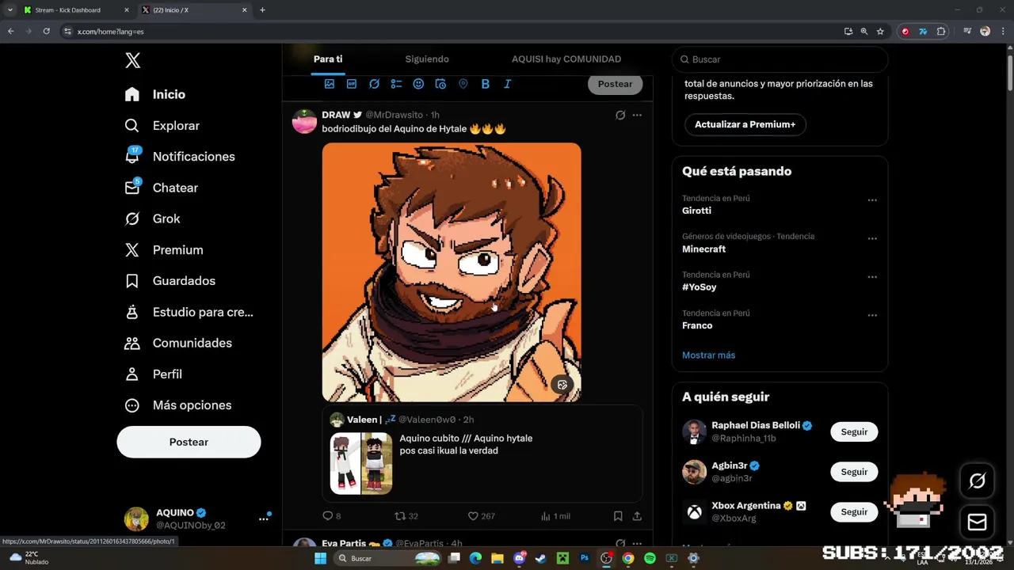The height and width of the screenshot is (570, 1014).
Task: Open Inicio in the sidebar
Action: point(155,94)
